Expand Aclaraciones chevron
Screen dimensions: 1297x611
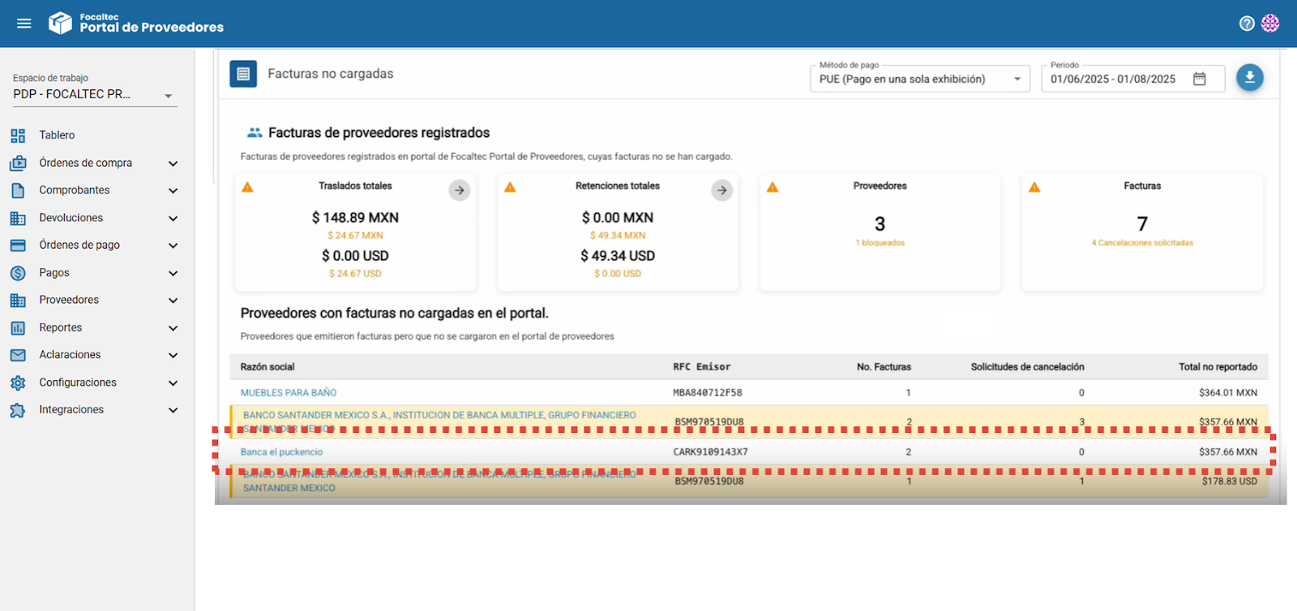coord(173,356)
